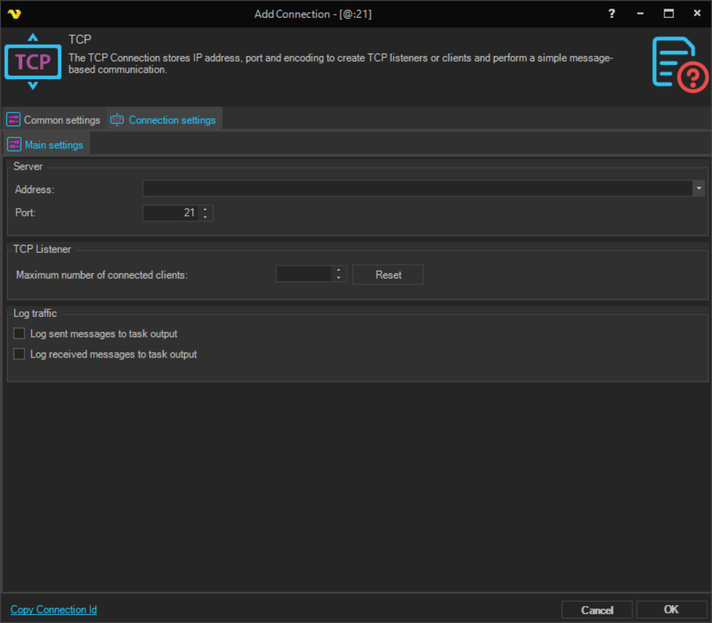
Task: Confirm the connection with OK
Action: [x=671, y=609]
